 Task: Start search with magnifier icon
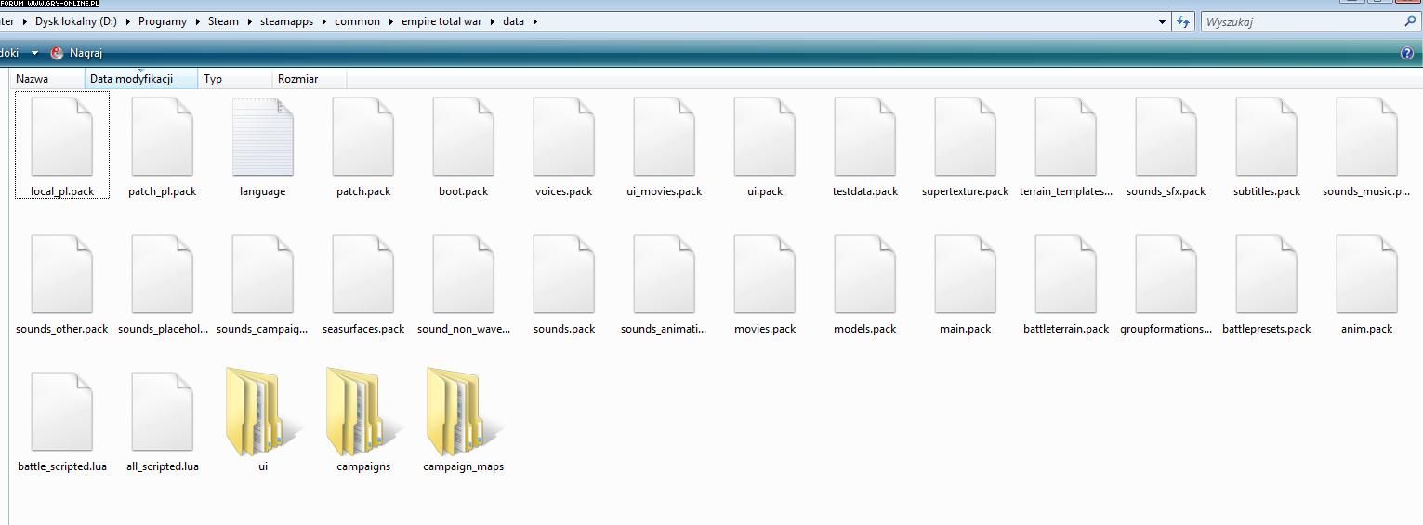[1410, 20]
